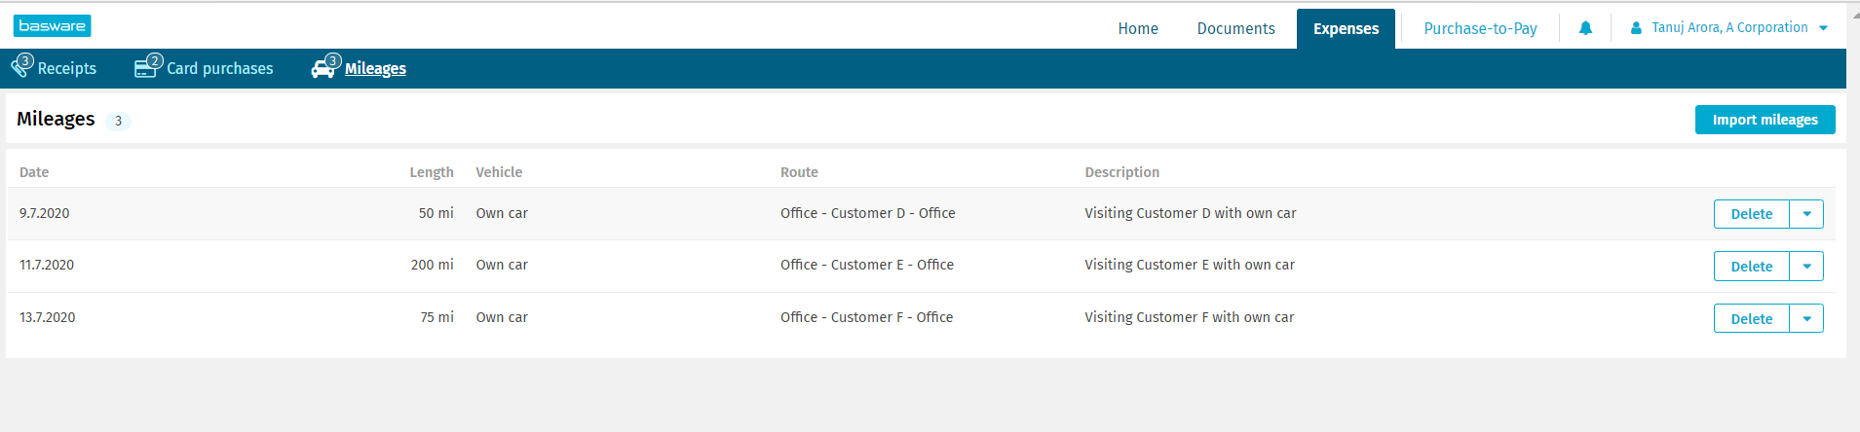Image resolution: width=1860 pixels, height=432 pixels.
Task: Switch to the Purchase-to-Pay tab
Action: pos(1480,29)
